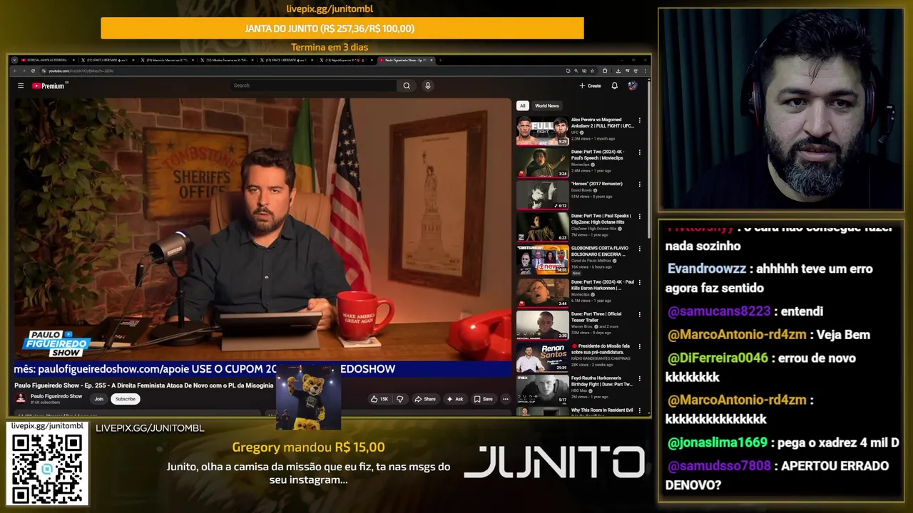Open options menu for GloboNews video
The image size is (913, 513).
tap(639, 249)
